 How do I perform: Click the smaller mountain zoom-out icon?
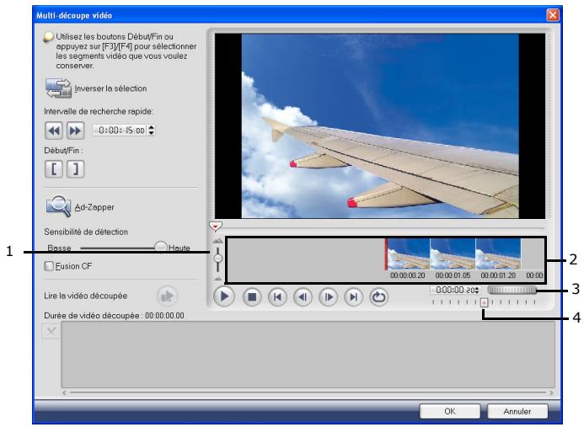[x=218, y=279]
